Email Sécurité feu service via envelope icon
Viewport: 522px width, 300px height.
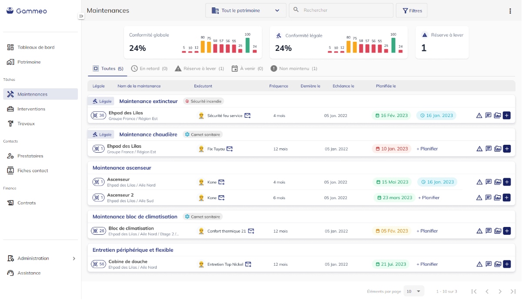tap(248, 116)
